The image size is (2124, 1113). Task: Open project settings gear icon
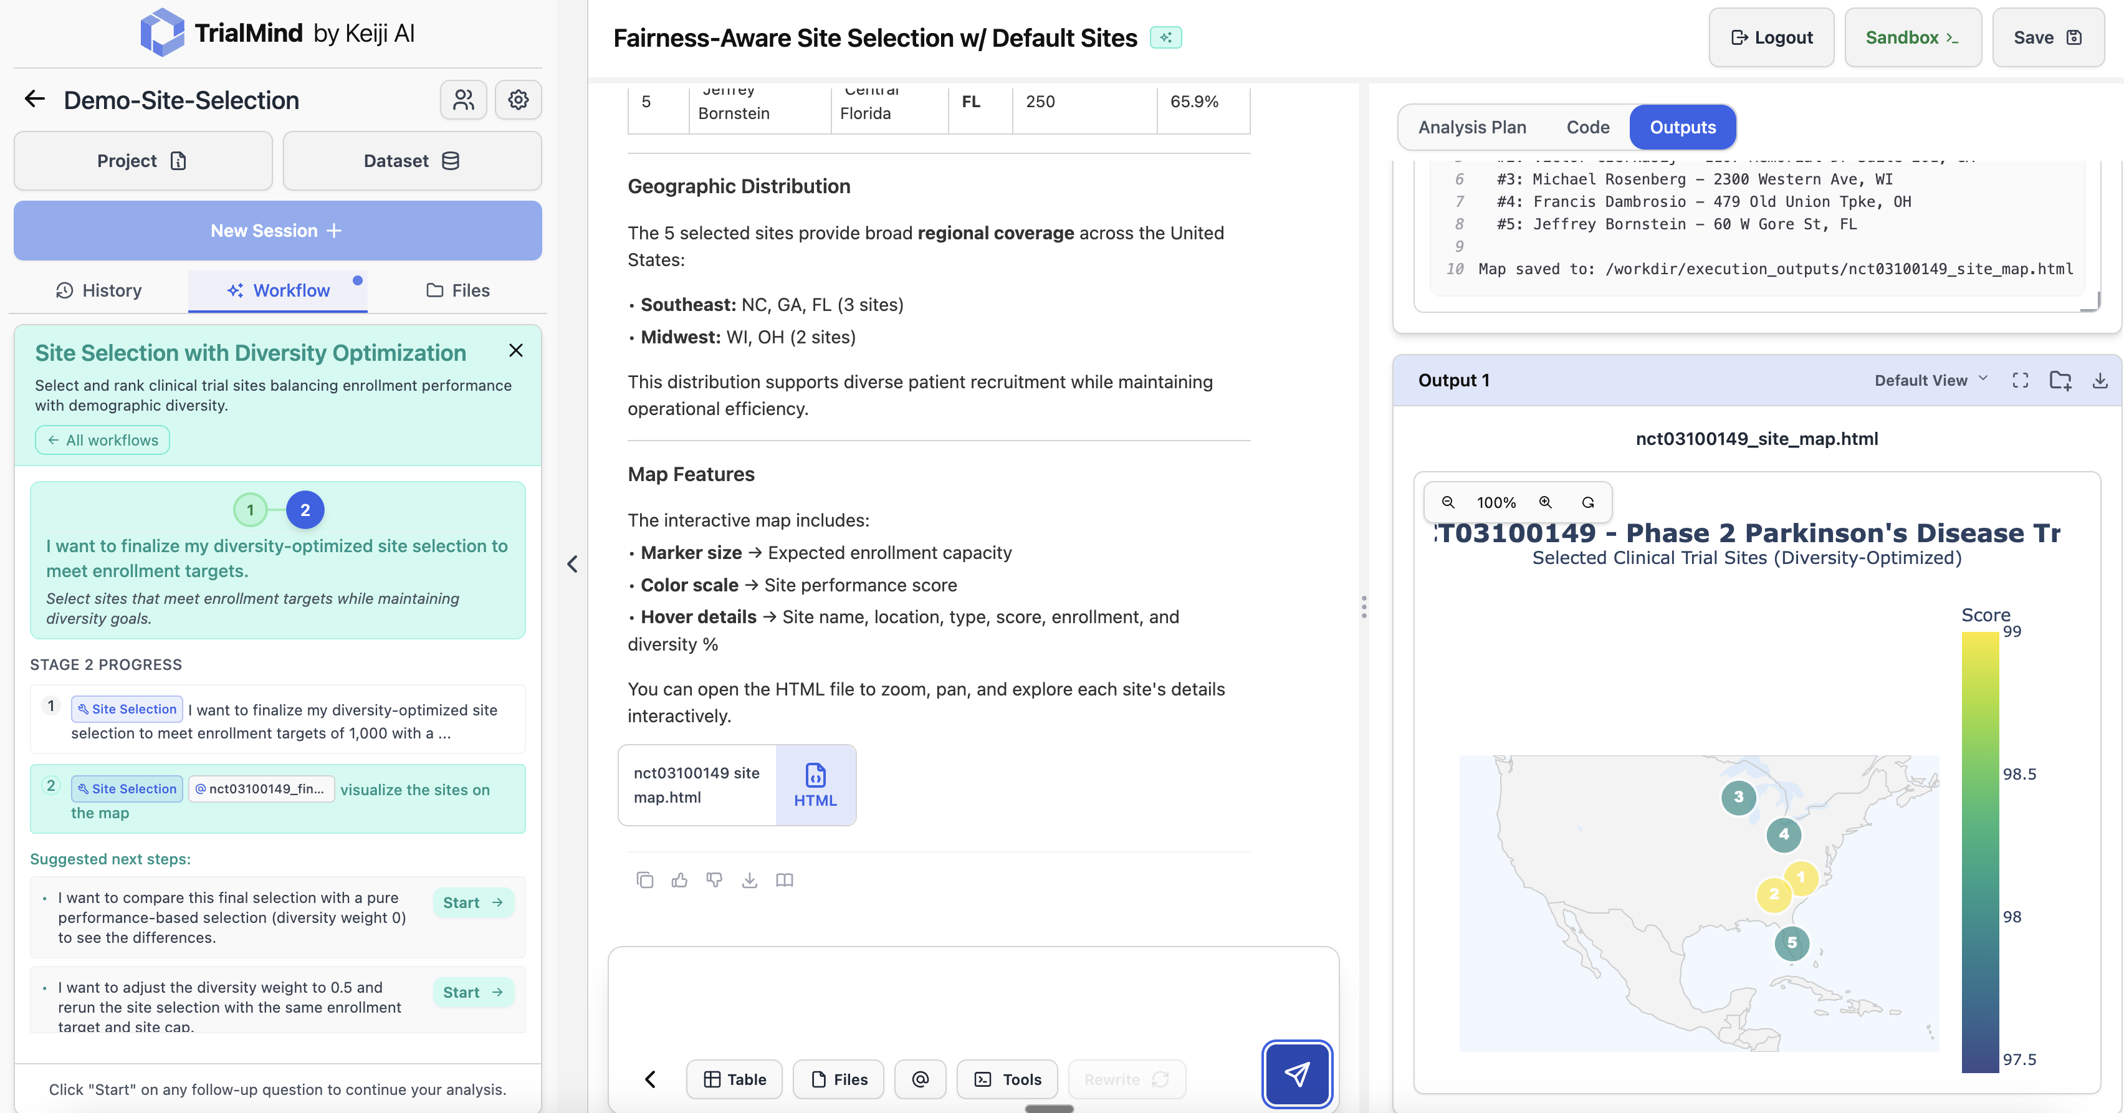click(x=518, y=100)
